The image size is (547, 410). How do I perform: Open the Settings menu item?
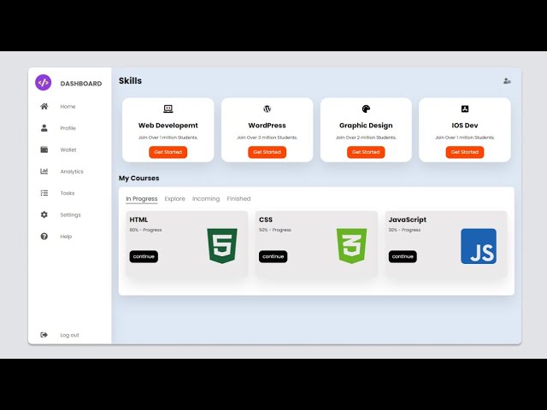click(x=70, y=214)
